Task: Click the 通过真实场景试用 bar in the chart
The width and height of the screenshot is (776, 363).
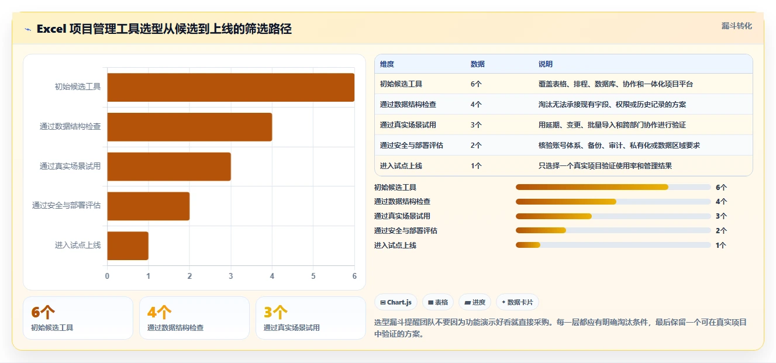Action: click(169, 167)
